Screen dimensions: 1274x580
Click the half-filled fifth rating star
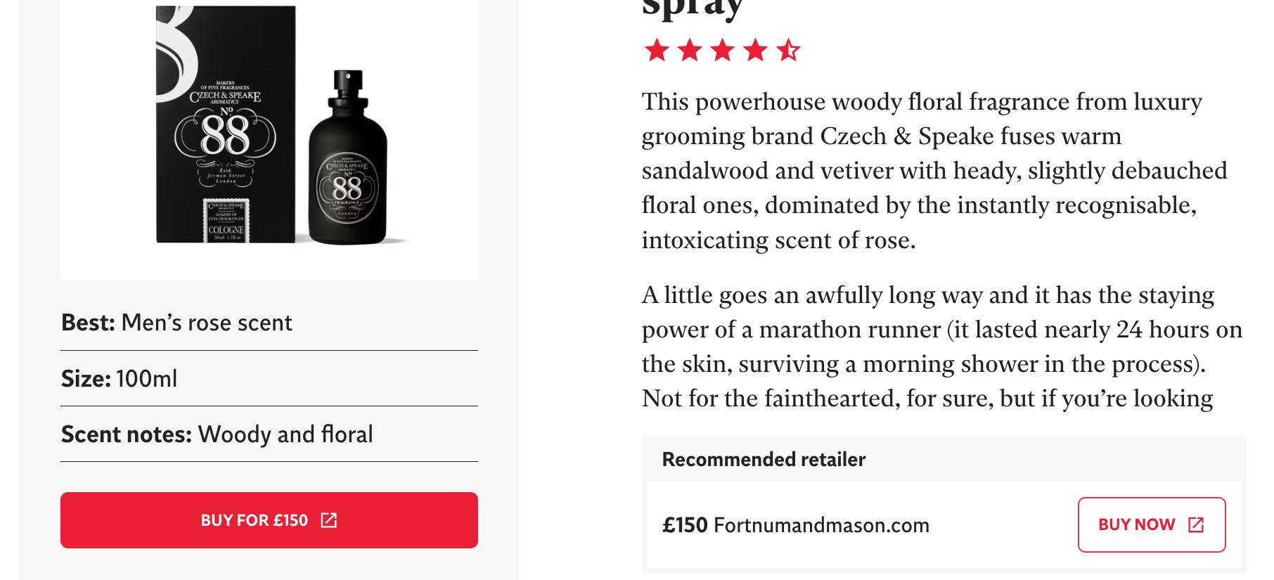788,51
